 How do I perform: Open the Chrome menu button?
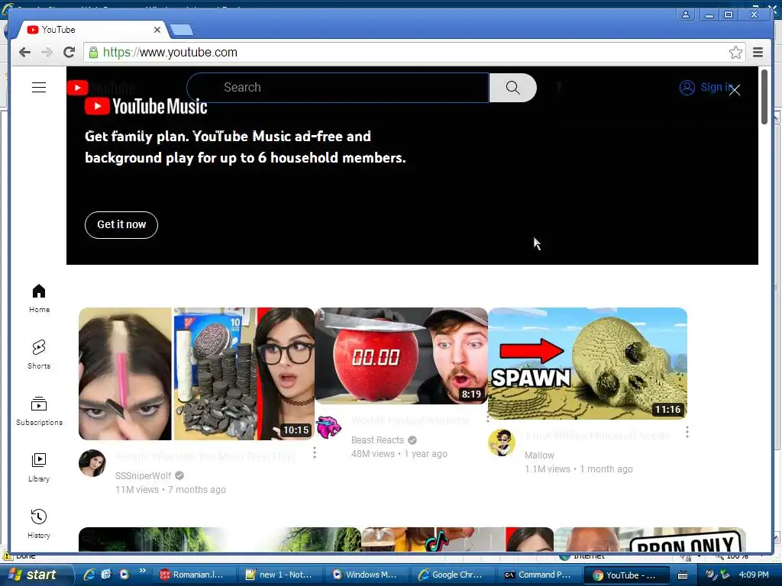(x=758, y=53)
